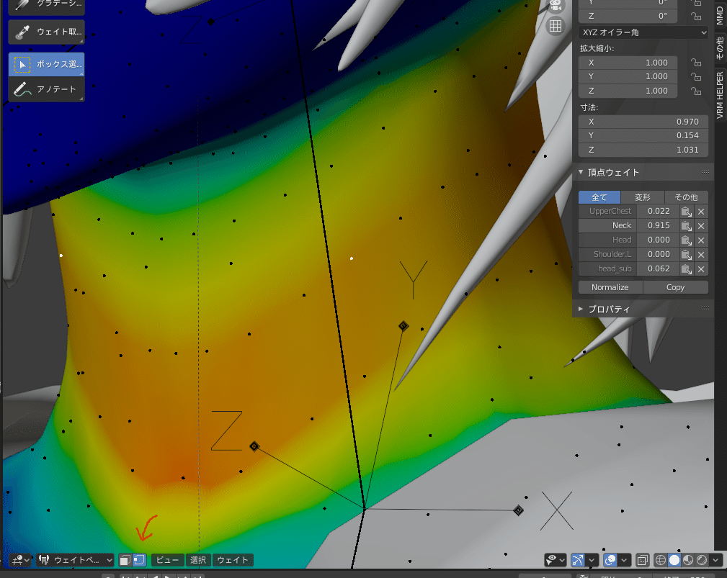Screen dimensions: 727x578
Task: Toggle vertex selection masking icon
Action: point(139,561)
